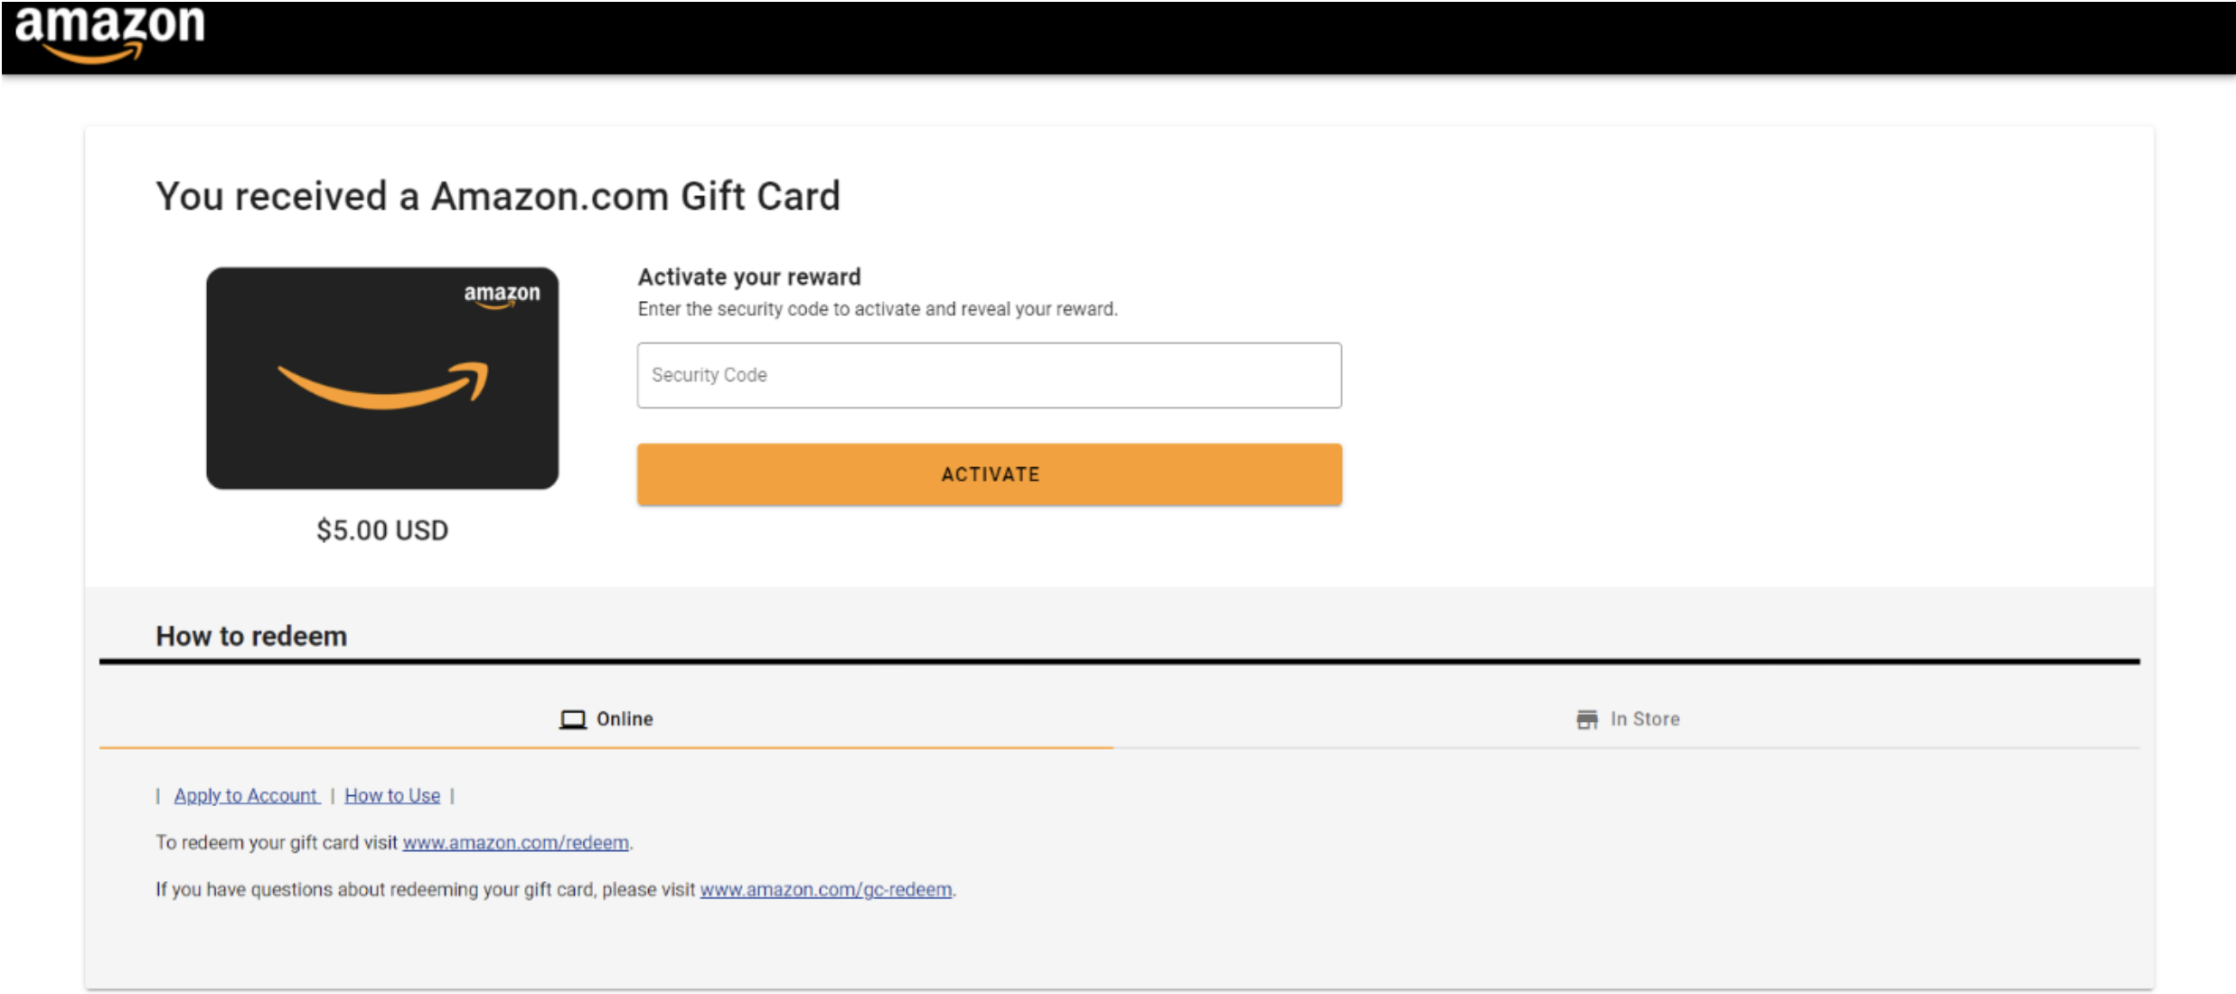Visit the www.amazon.com/gc-redeem link
The image size is (2236, 994).
click(x=825, y=890)
